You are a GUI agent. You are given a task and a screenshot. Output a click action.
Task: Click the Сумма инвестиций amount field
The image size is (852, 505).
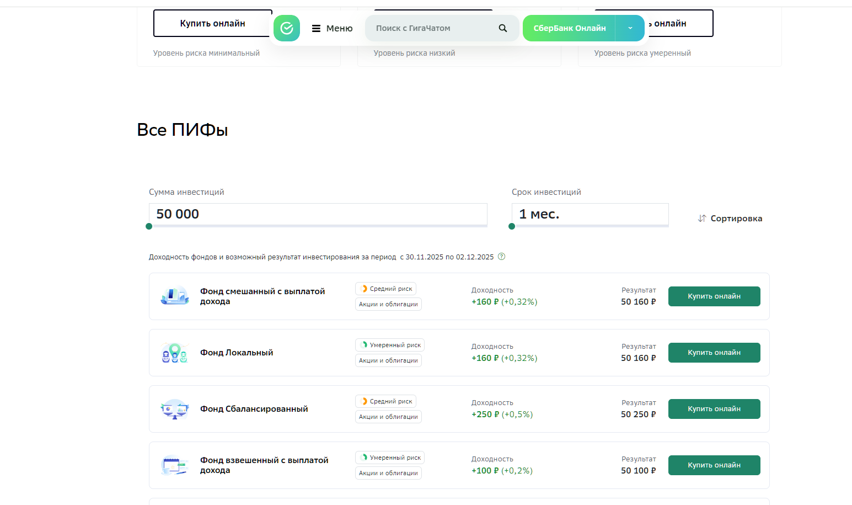pos(318,214)
